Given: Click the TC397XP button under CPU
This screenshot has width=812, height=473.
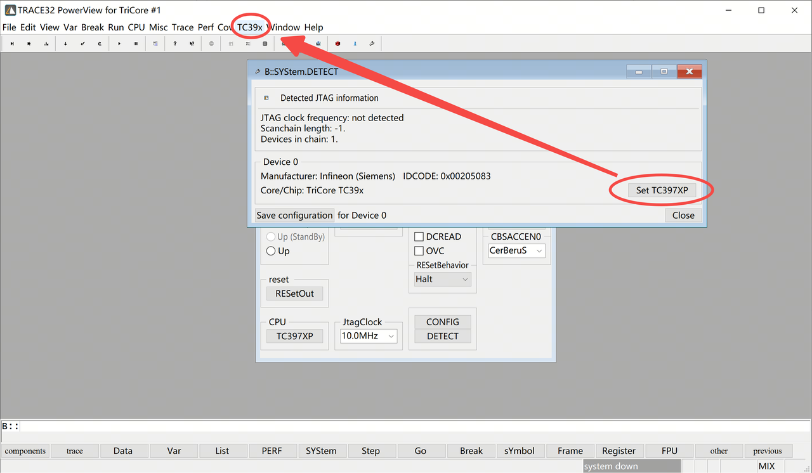Looking at the screenshot, I should (295, 336).
